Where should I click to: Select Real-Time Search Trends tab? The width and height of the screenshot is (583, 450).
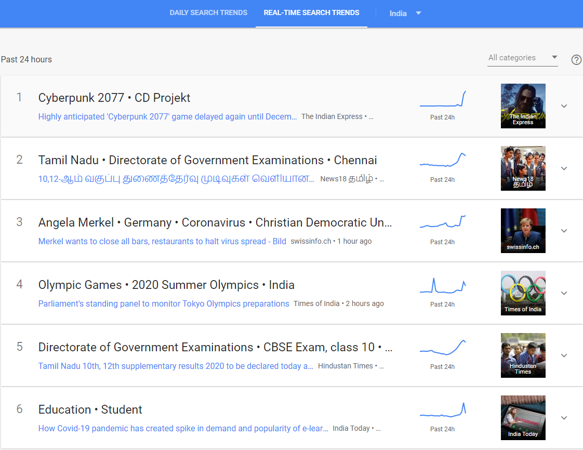coord(312,12)
